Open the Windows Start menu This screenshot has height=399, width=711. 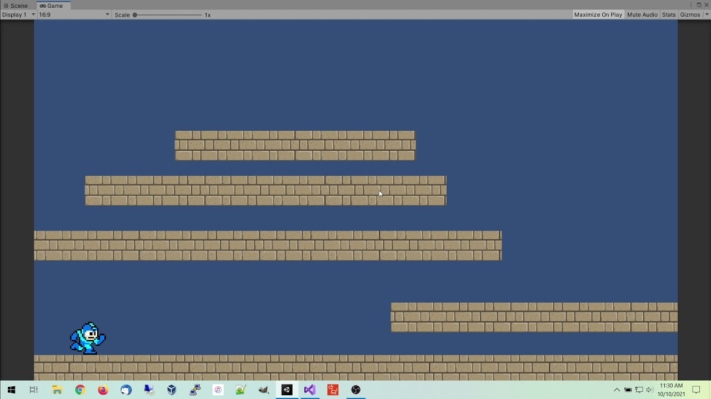click(x=11, y=390)
